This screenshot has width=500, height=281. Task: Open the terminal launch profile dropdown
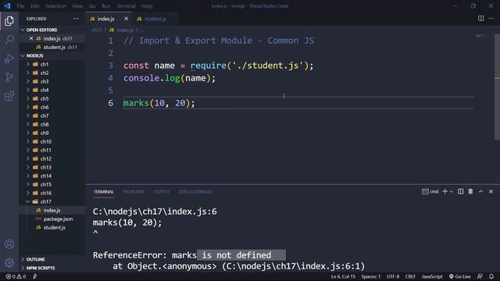click(452, 191)
